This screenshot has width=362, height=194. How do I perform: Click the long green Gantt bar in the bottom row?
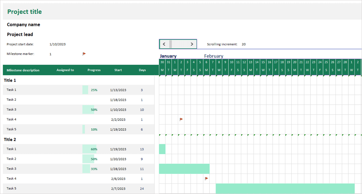(x=285, y=188)
